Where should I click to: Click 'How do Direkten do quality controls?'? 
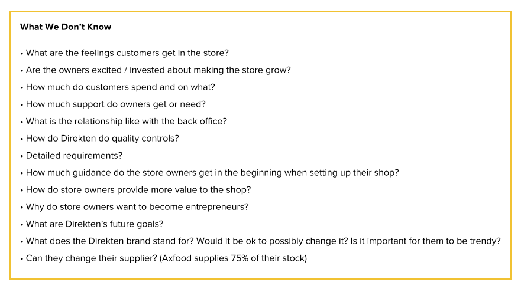pyautogui.click(x=102, y=139)
